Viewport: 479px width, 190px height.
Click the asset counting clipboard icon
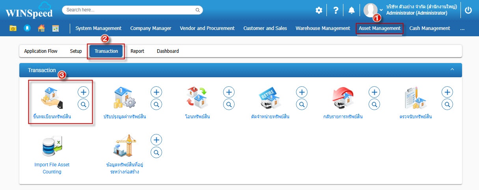point(415,98)
